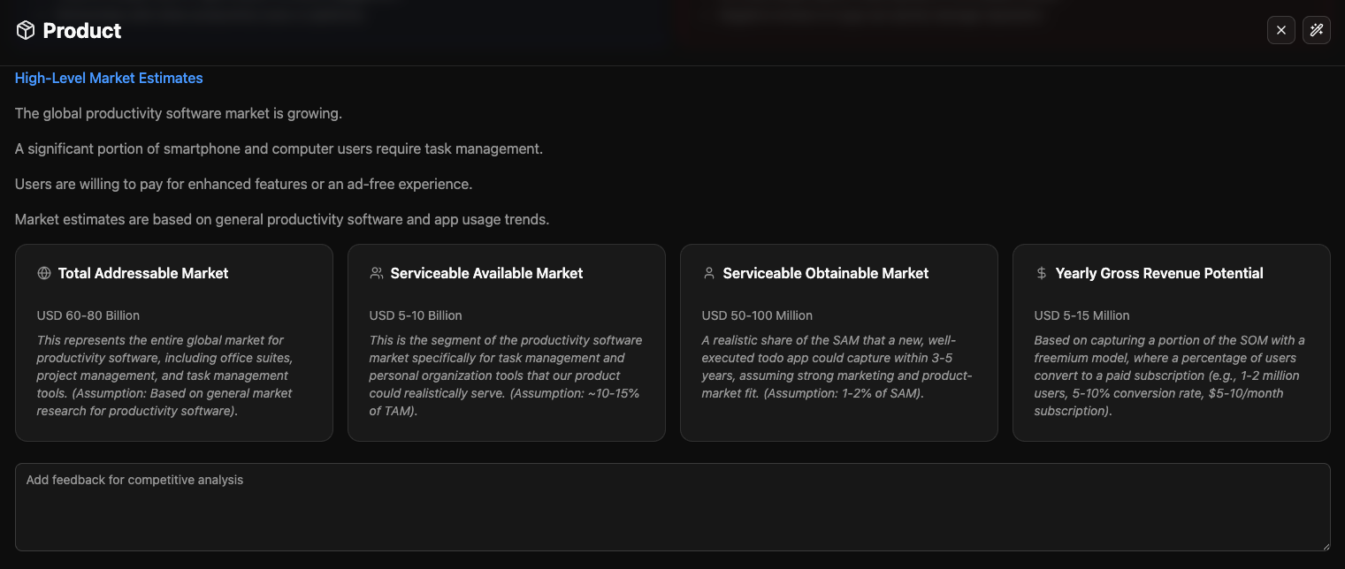Click the market estimates intro paragraph

pyautogui.click(x=281, y=218)
